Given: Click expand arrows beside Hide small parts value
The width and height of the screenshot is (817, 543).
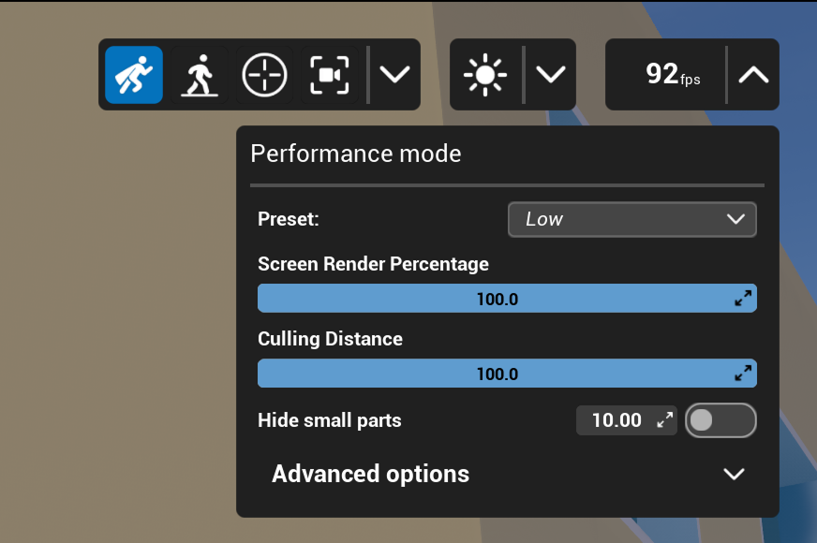Looking at the screenshot, I should coord(665,420).
